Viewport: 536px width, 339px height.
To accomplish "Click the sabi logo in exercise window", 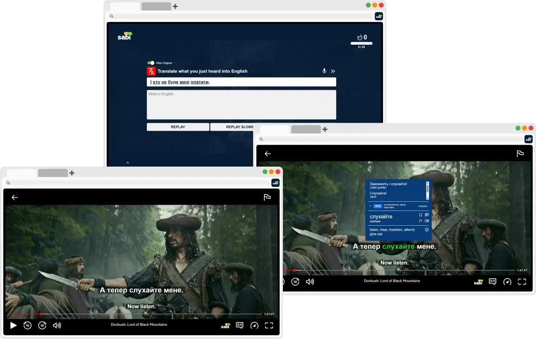I will point(125,36).
